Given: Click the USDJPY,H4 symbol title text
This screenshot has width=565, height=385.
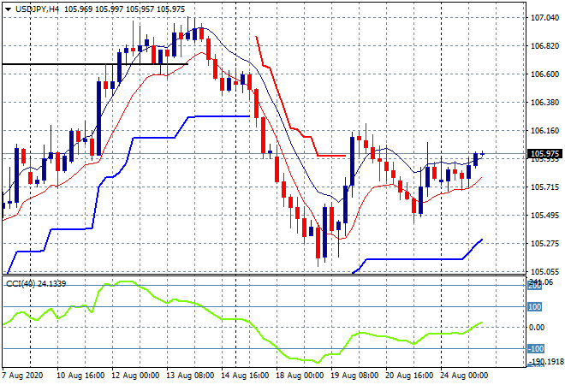Looking at the screenshot, I should click(37, 9).
